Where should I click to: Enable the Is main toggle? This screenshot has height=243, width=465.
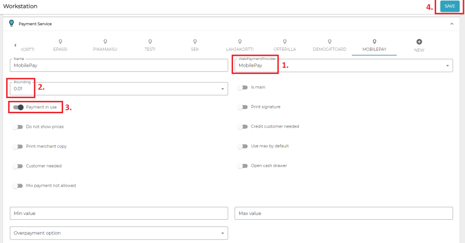[x=242, y=87]
